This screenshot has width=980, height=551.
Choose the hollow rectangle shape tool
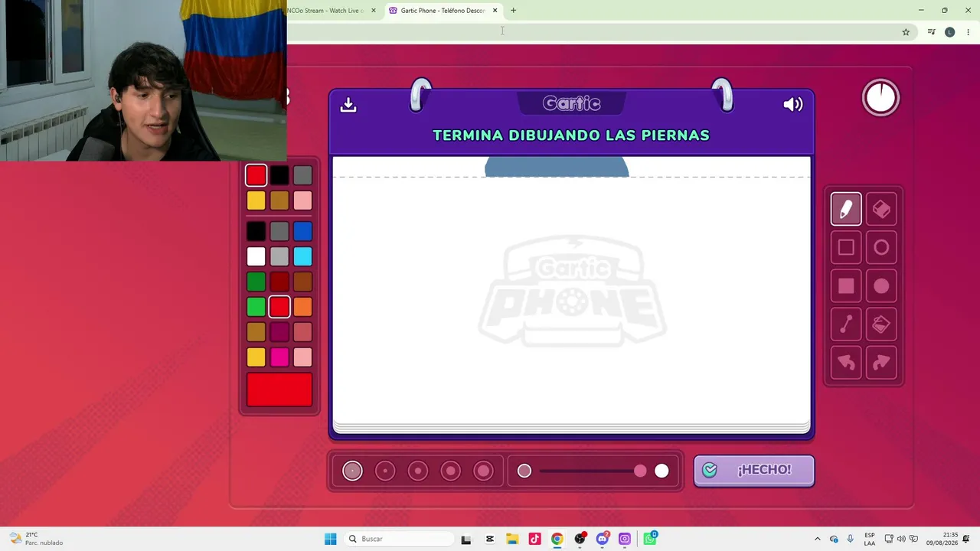tap(846, 247)
